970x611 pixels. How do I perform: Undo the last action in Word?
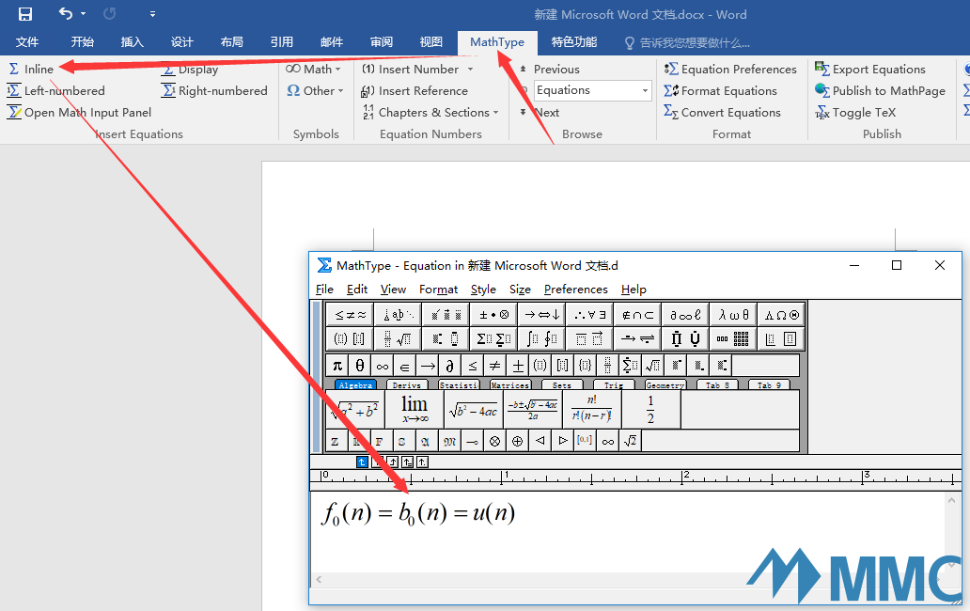[x=66, y=13]
